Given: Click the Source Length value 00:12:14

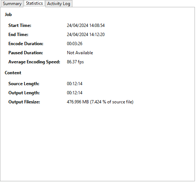Looking at the screenshot, I should click(75, 84).
